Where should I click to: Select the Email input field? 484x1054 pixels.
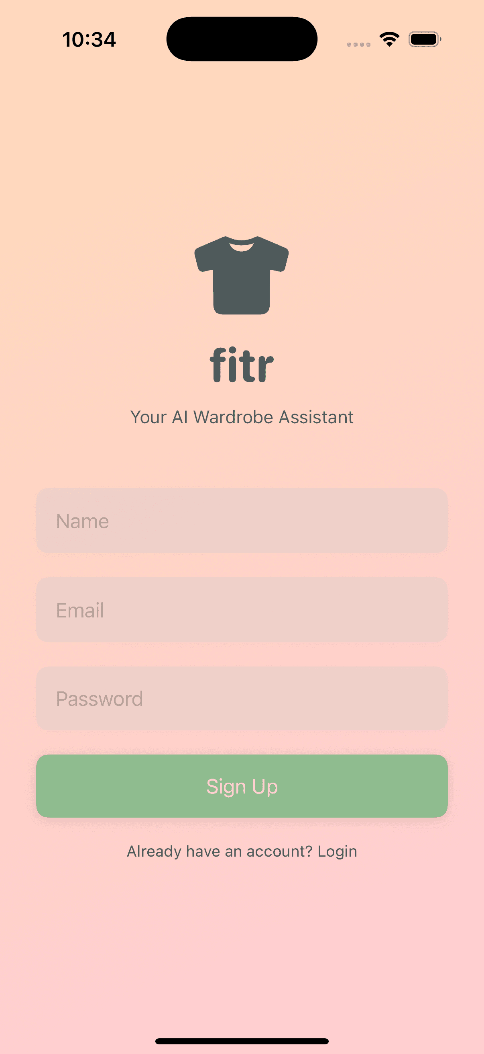coord(242,610)
